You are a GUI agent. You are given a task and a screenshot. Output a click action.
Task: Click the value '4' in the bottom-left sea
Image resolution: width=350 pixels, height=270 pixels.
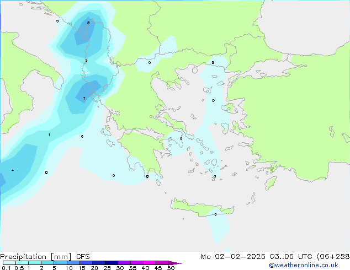(x=13, y=170)
